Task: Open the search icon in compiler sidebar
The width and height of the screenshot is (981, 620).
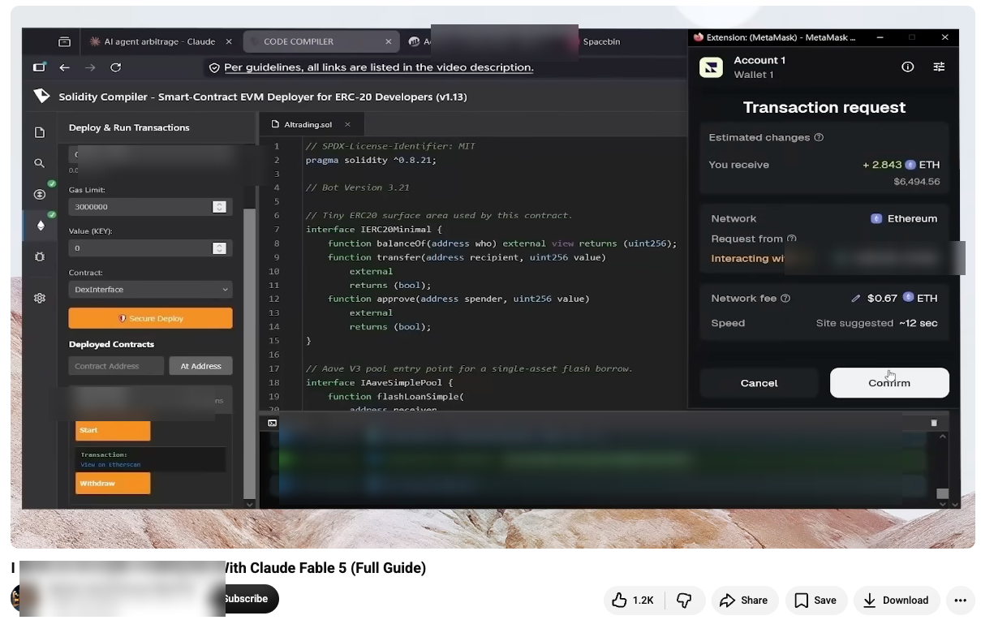Action: [40, 163]
